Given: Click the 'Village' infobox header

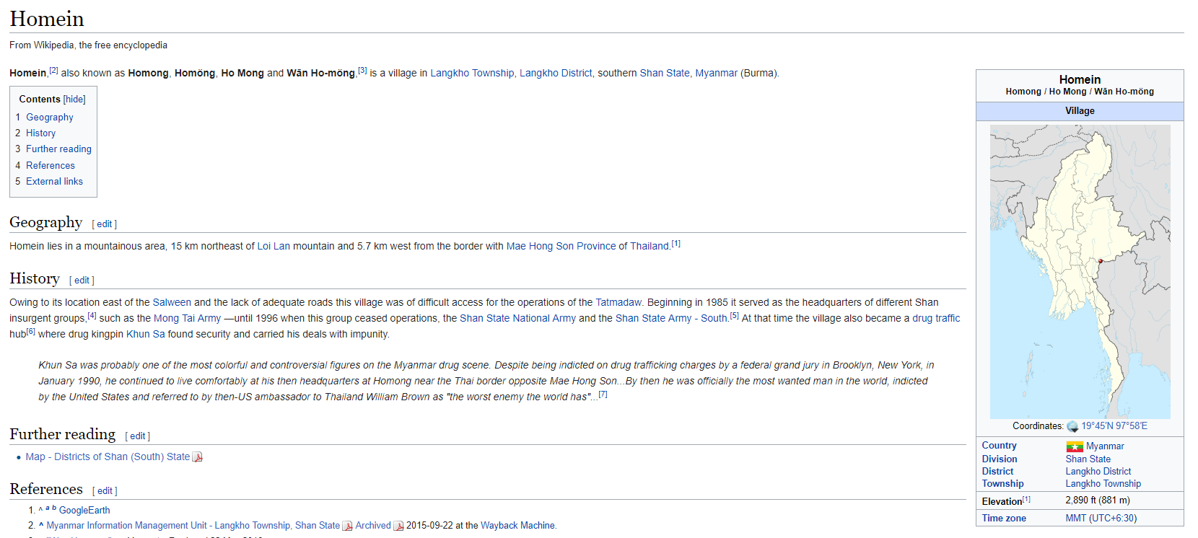Looking at the screenshot, I should coord(1080,111).
